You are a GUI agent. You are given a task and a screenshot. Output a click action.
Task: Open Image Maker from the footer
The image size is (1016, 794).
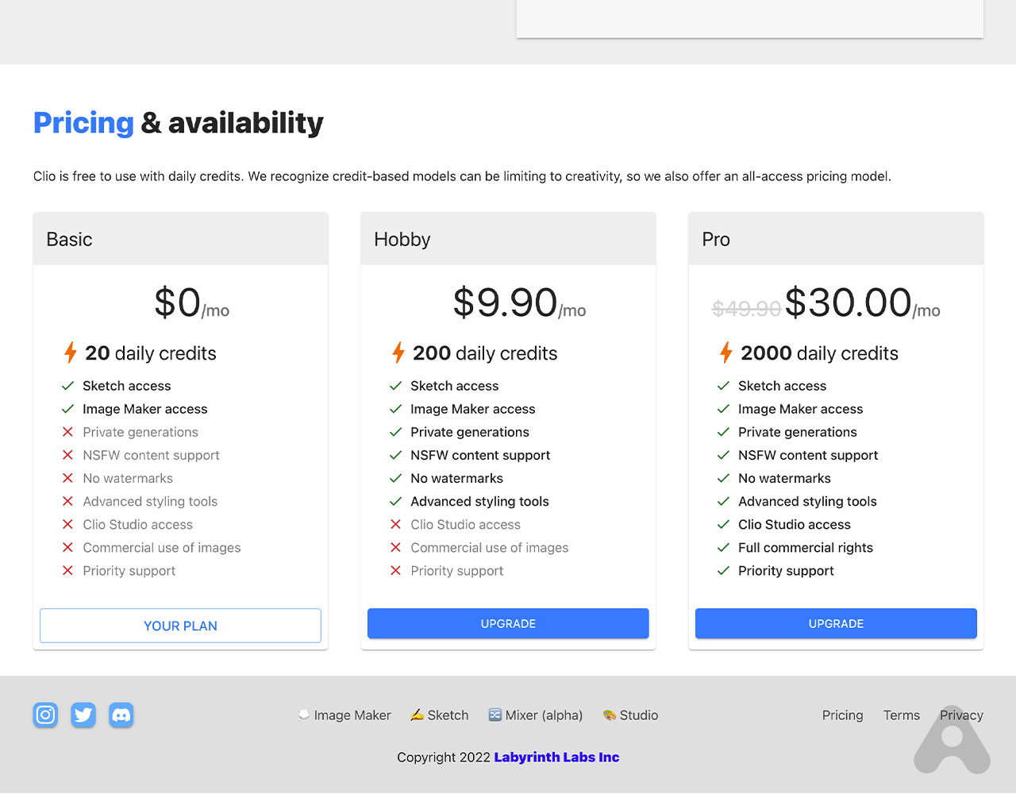(x=344, y=715)
